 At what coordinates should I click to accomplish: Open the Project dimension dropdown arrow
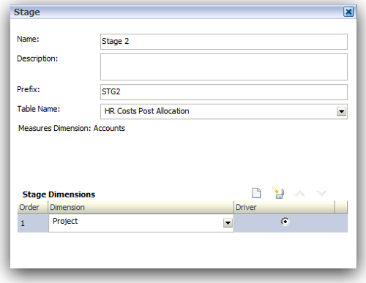[228, 222]
